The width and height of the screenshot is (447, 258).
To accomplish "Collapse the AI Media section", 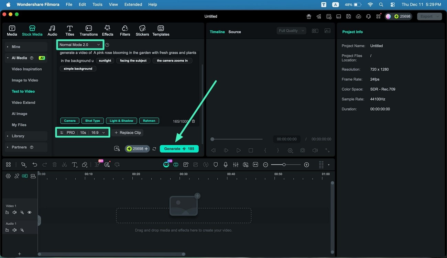I will (x=26, y=58).
